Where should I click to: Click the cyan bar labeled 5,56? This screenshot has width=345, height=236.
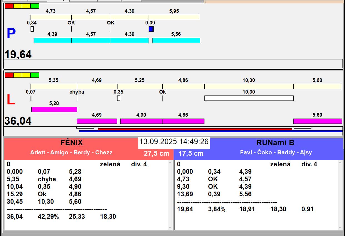click(x=176, y=40)
